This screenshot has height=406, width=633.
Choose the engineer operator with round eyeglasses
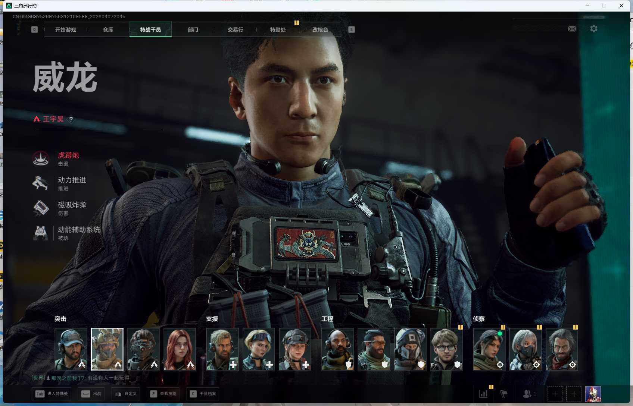click(446, 349)
